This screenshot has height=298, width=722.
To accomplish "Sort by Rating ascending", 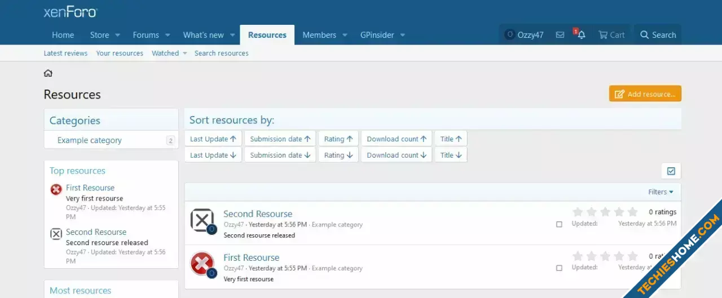I will pos(338,139).
